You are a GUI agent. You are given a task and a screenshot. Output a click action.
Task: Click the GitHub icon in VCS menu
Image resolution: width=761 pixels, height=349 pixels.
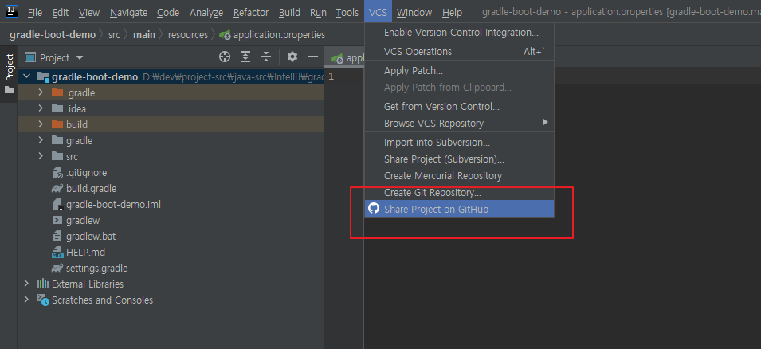[373, 209]
